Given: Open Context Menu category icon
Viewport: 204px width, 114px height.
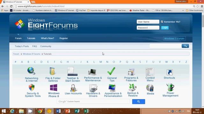Looking at the screenshot, I should (150, 72).
